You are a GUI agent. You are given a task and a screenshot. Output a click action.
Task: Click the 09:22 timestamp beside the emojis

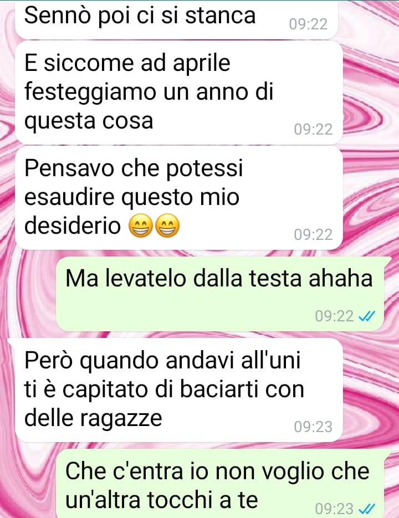click(313, 234)
